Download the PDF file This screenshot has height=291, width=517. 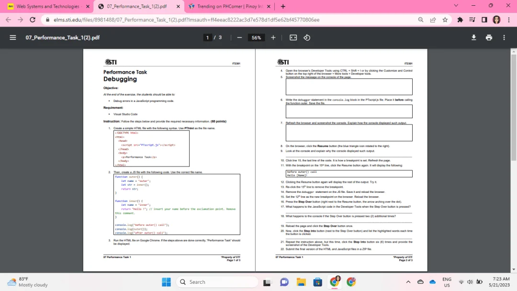coord(473,37)
